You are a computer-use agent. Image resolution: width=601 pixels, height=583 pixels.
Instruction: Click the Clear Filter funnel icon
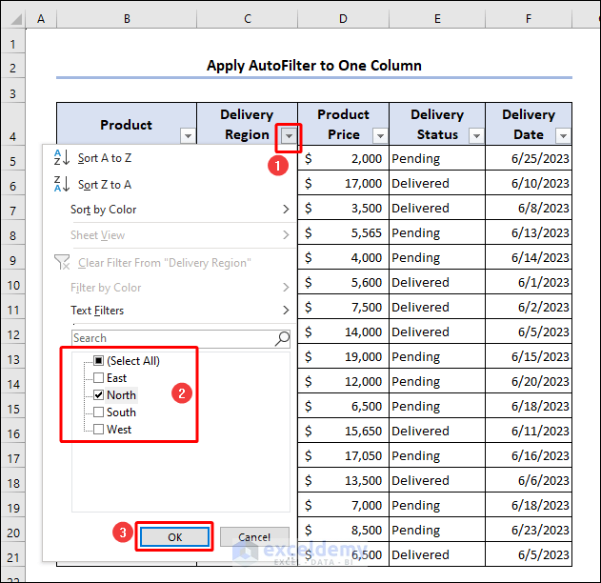[62, 263]
